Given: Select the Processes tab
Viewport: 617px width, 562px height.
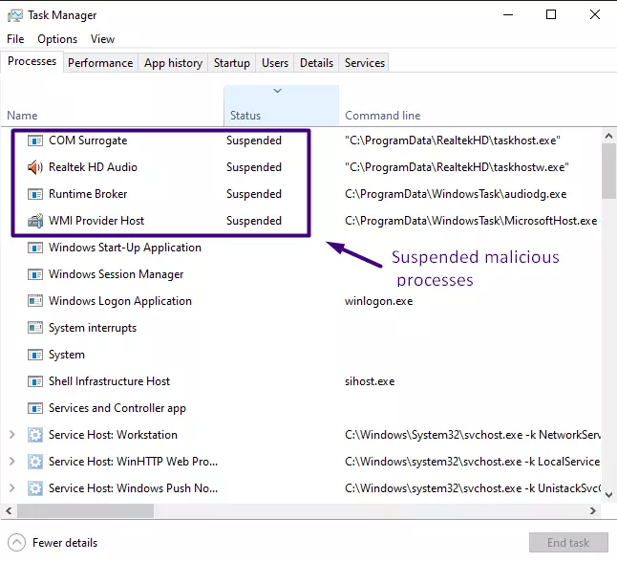Looking at the screenshot, I should [32, 61].
